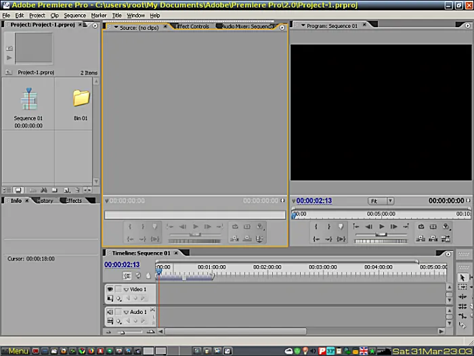Step back one frame in Program monitor
This screenshot has width=474, height=356.
coord(368,226)
